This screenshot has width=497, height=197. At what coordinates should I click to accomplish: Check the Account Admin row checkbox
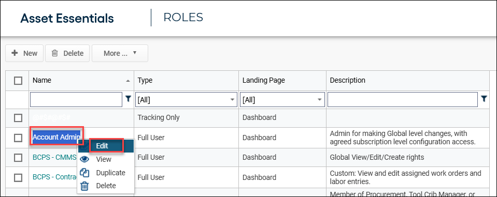(18, 138)
